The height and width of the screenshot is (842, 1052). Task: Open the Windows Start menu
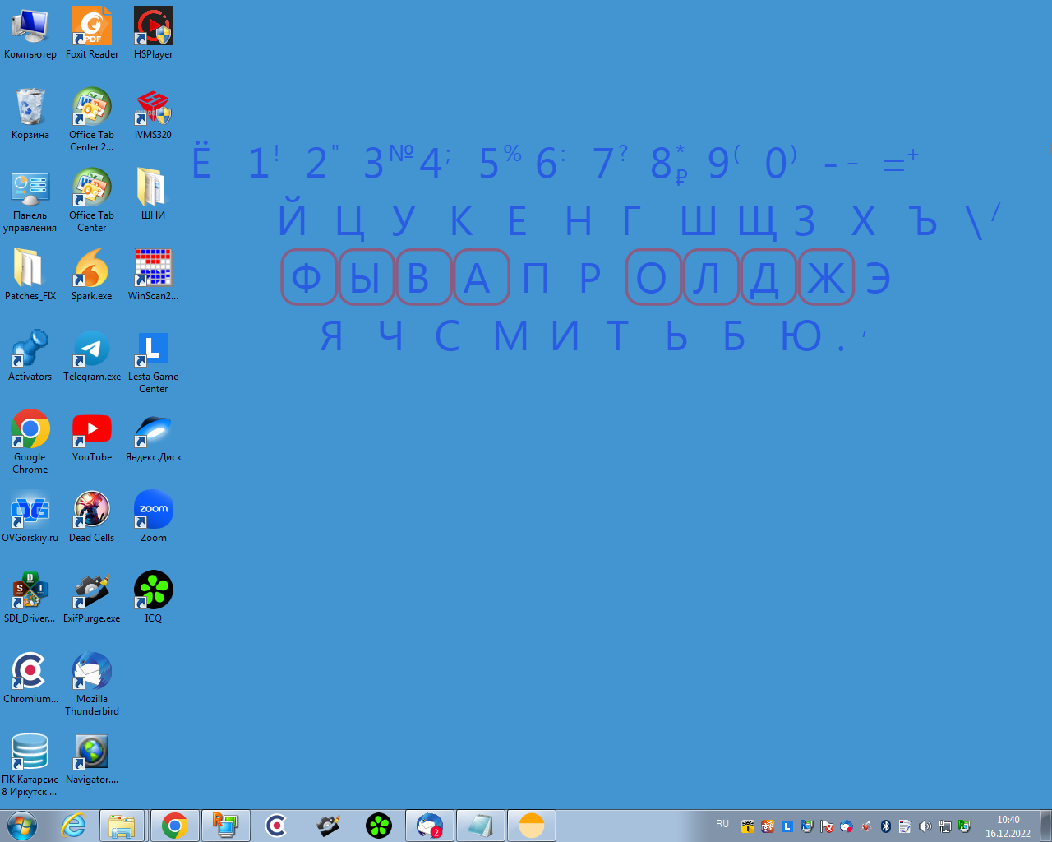click(22, 826)
